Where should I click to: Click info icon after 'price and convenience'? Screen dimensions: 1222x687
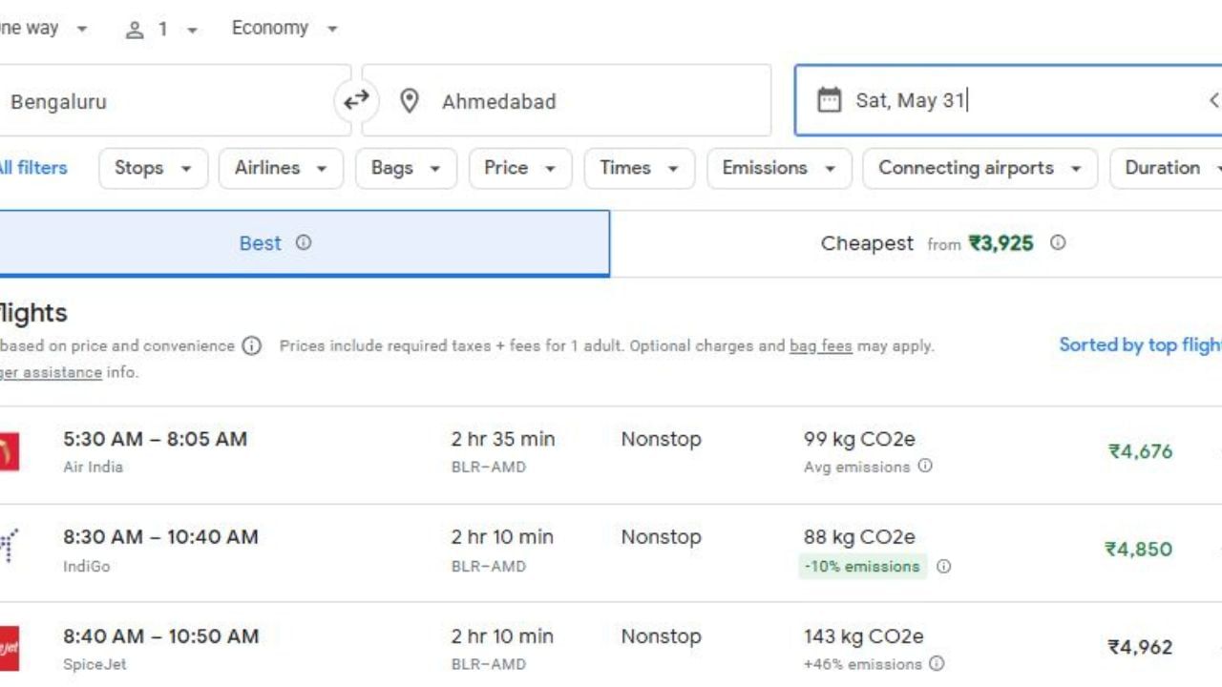251,346
